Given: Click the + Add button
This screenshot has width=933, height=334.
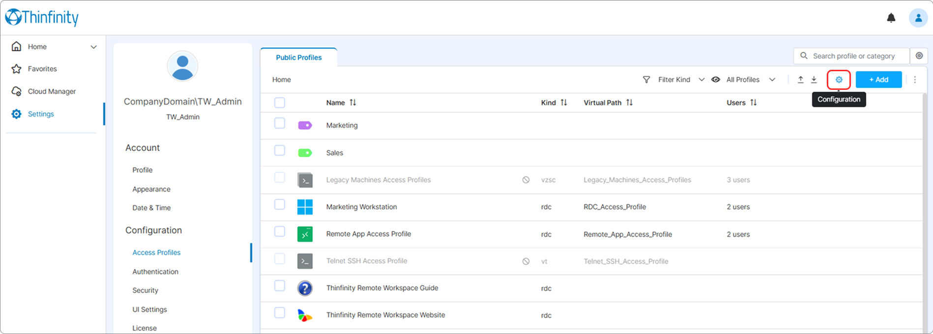Looking at the screenshot, I should (878, 80).
